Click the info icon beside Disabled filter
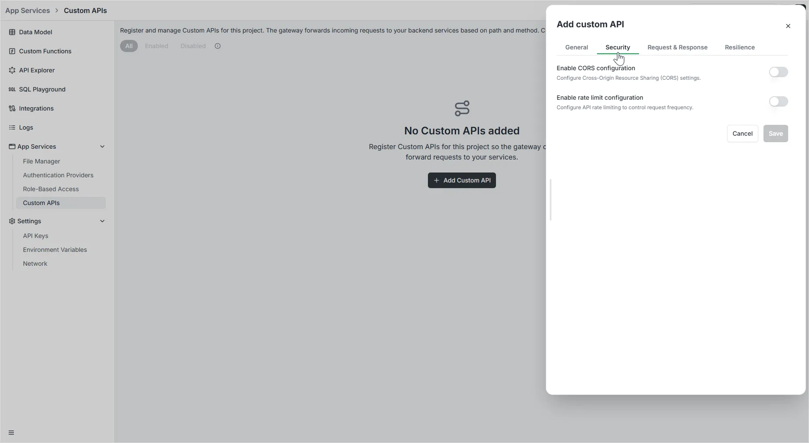The image size is (809, 443). 218,46
